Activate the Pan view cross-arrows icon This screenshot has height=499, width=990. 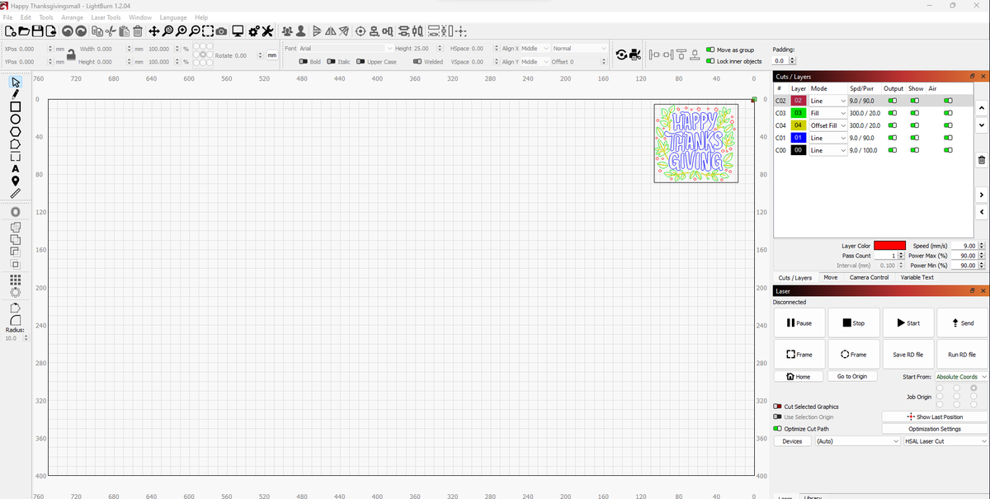pyautogui.click(x=154, y=31)
